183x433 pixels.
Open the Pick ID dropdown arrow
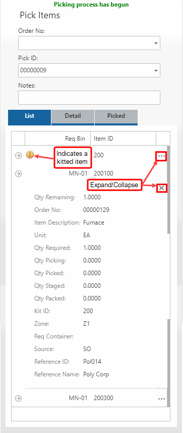(156, 71)
